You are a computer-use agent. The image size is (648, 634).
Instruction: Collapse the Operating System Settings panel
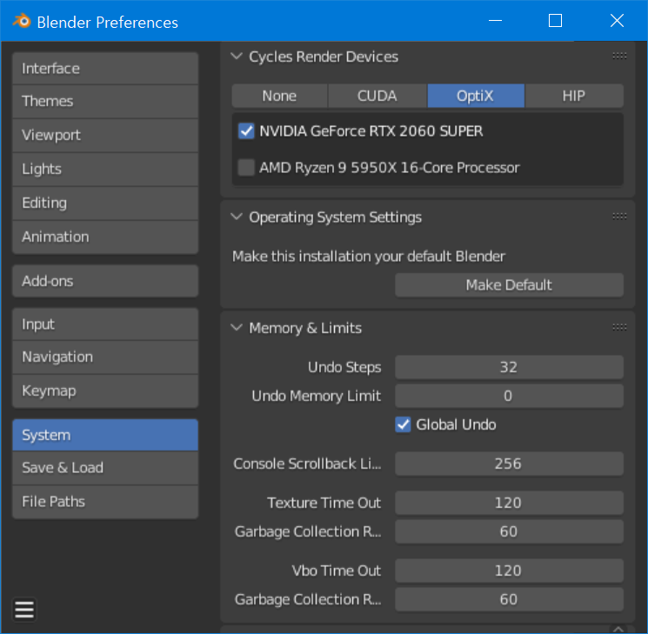click(x=237, y=217)
